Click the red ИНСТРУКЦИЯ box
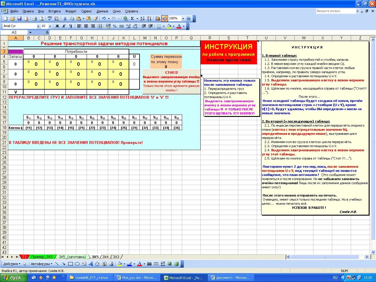Image resolution: width=376 pixels, height=282 pixels. pyautogui.click(x=229, y=53)
